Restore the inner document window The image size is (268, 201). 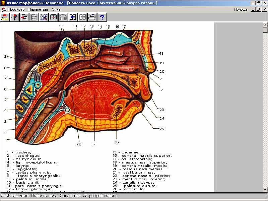click(x=258, y=9)
